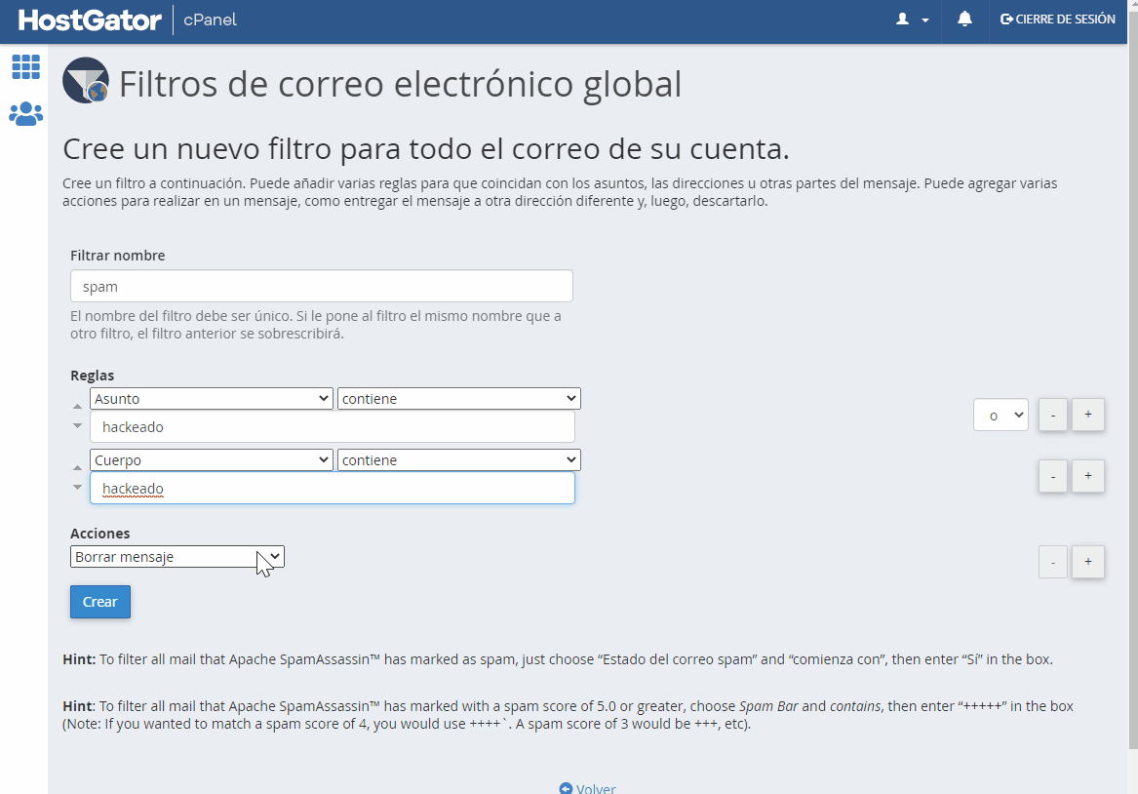Click the Crear button
Screen dimensions: 1138x794
pos(100,602)
